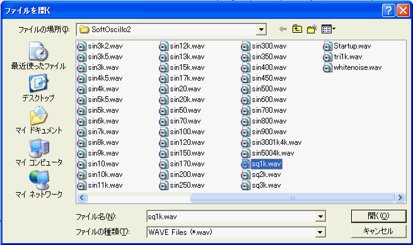Select the file sin4k.wav
413x245 pixels.
coord(98,89)
